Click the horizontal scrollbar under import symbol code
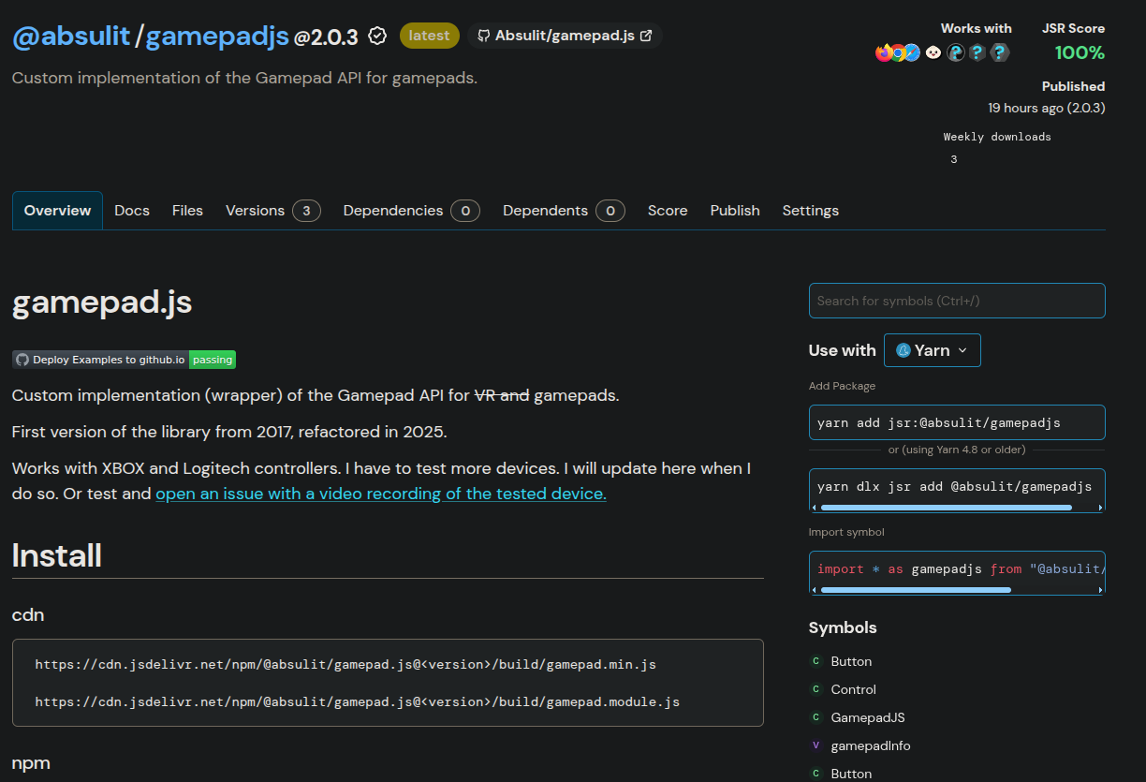The width and height of the screenshot is (1146, 782). tap(916, 590)
